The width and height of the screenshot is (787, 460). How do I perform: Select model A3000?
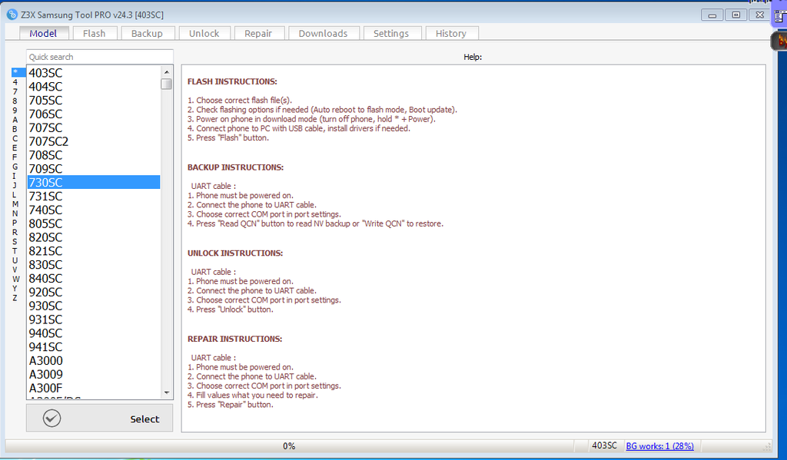click(x=94, y=361)
